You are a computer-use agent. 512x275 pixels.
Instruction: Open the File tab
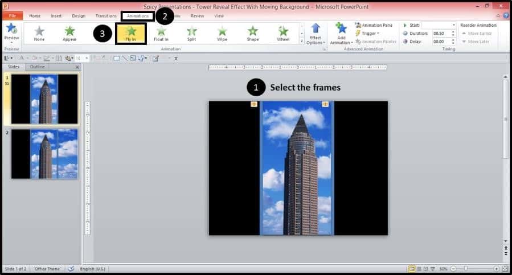click(13, 16)
